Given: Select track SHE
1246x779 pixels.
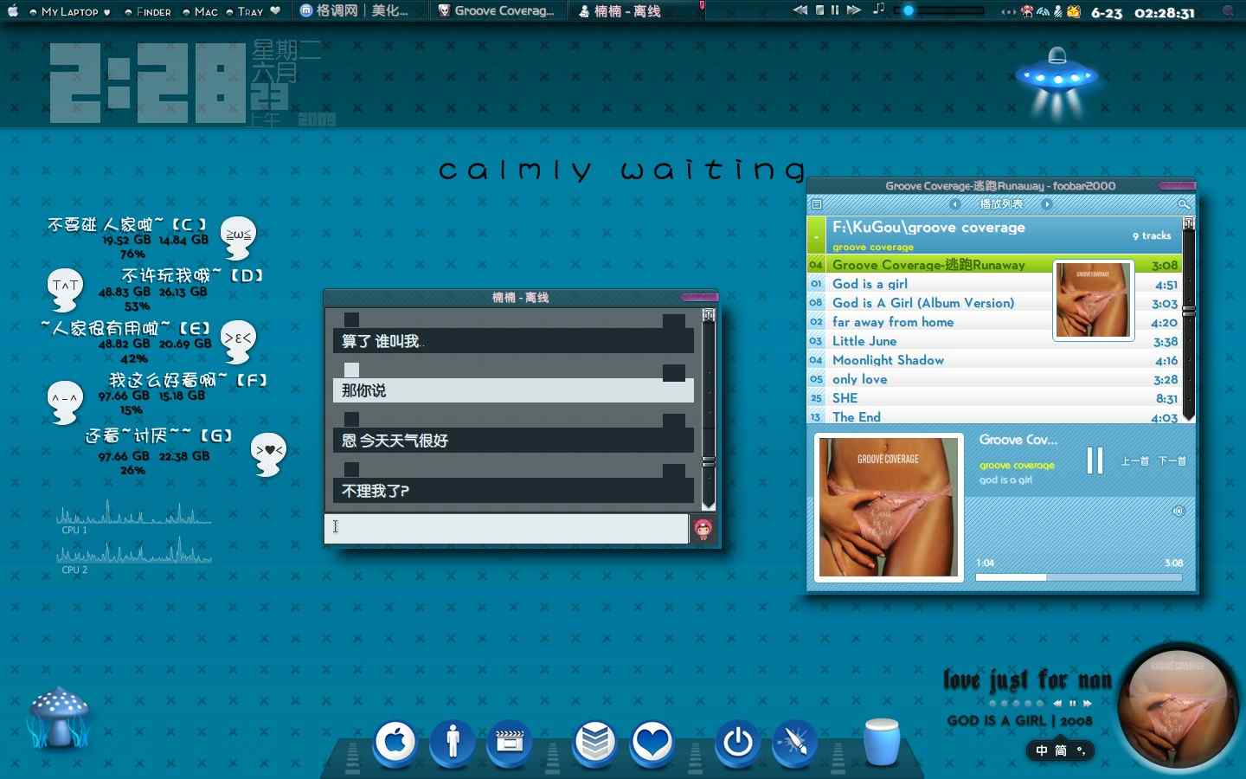Looking at the screenshot, I should [993, 398].
